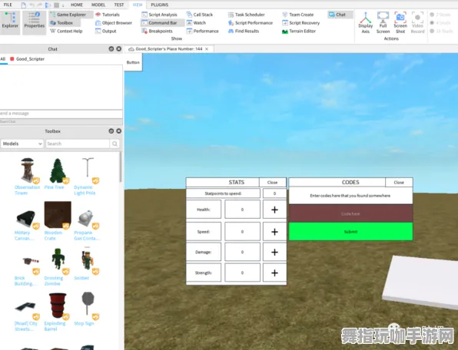Select the Propane Gas Container model

(87, 225)
